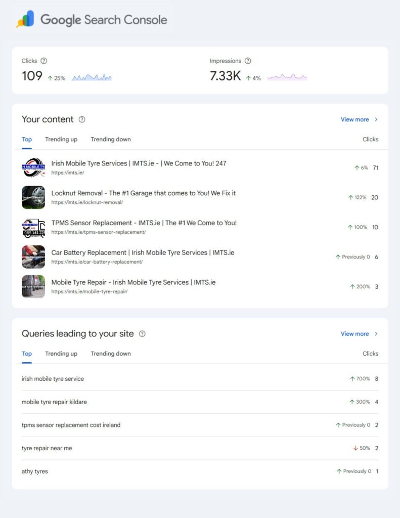Screen dimensions: 400x518
Task: Click the help icon next to Clicks
Action: [x=43, y=61]
